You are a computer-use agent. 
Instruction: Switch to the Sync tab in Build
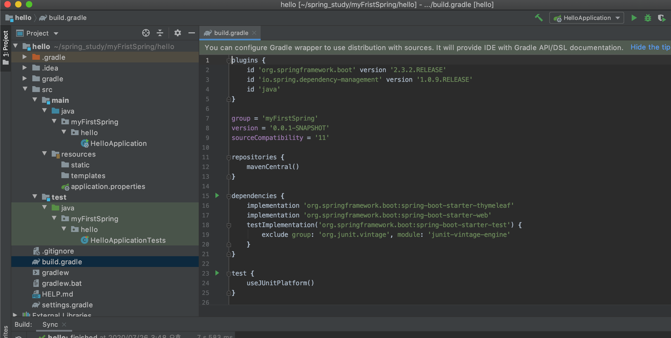tap(50, 325)
